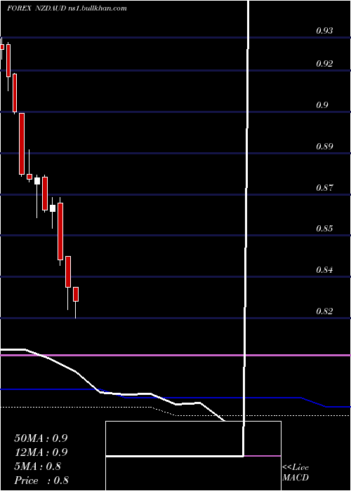
Task: Select the first white candlestick near 0.87
Action: point(37,181)
